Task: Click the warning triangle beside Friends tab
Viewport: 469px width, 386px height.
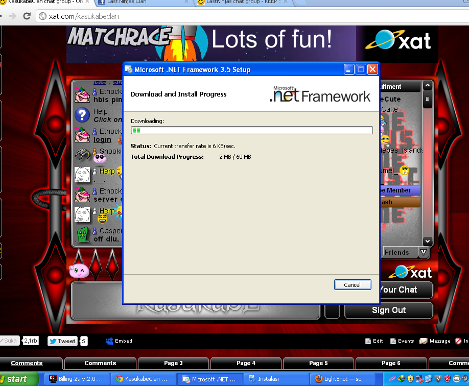Action: pyautogui.click(x=424, y=252)
